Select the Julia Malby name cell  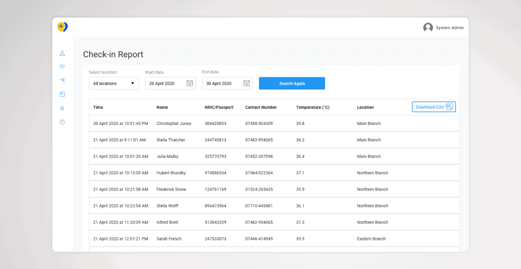167,156
